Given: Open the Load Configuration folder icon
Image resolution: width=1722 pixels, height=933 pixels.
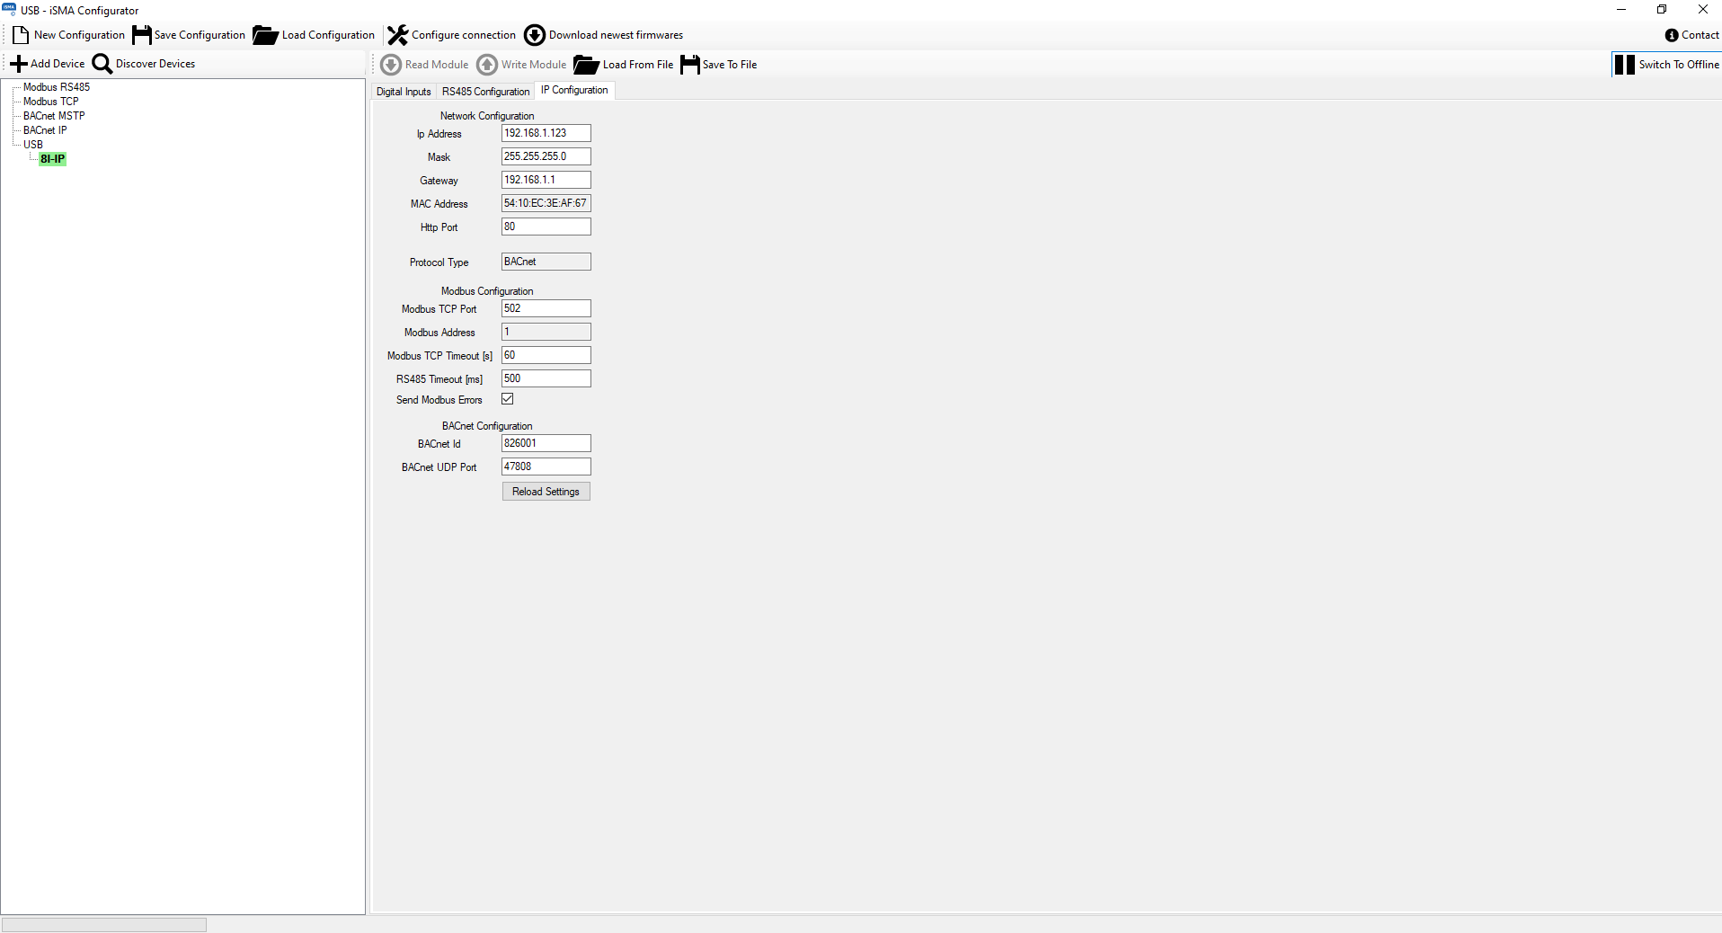Looking at the screenshot, I should coord(264,34).
